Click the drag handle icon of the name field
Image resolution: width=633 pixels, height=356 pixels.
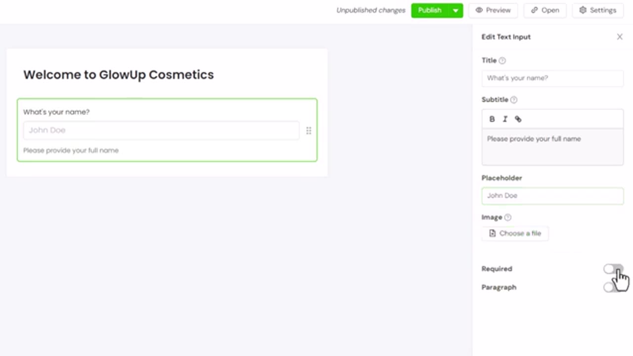click(x=309, y=131)
